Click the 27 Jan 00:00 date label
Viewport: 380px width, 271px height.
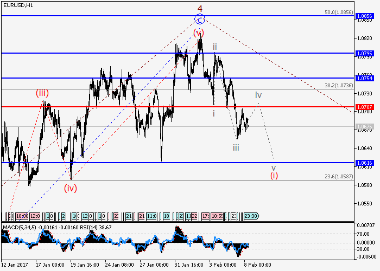click(x=154, y=264)
